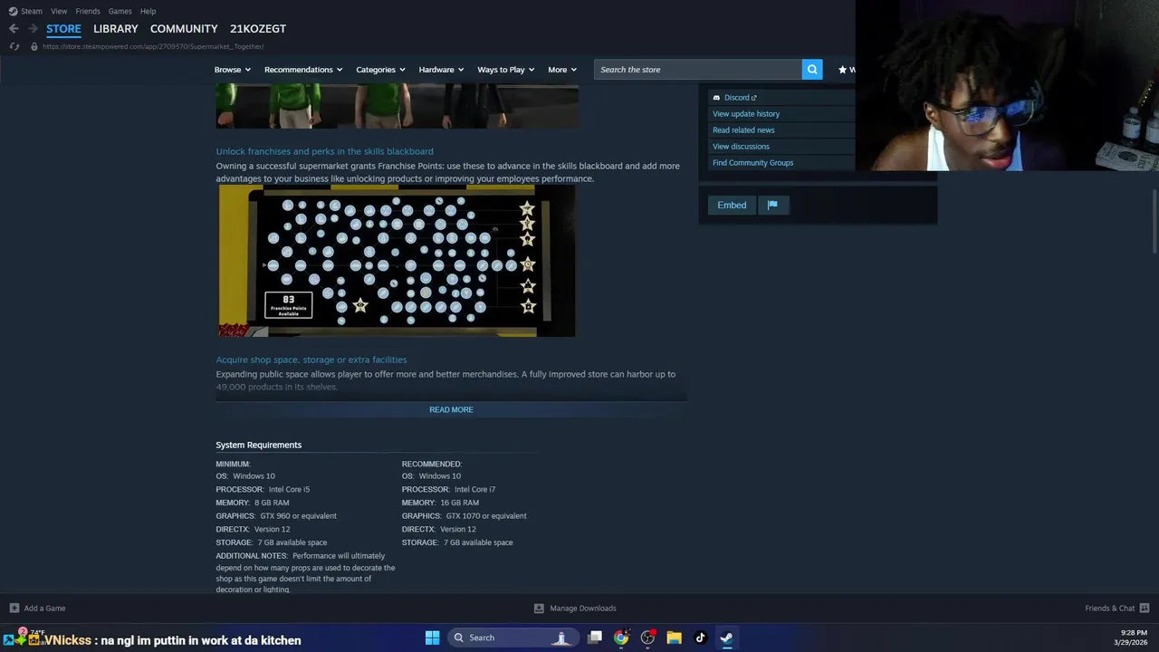1159x652 pixels.
Task: Click the employees screenshot image
Action: pos(397,106)
